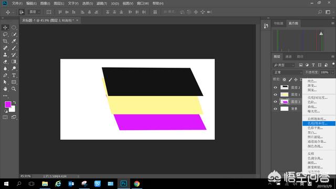Select the Healing Brush tool
Viewport: 336px width, 189px height.
tap(5, 48)
